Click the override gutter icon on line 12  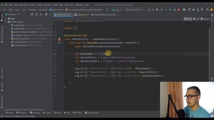pyautogui.click(x=59, y=43)
